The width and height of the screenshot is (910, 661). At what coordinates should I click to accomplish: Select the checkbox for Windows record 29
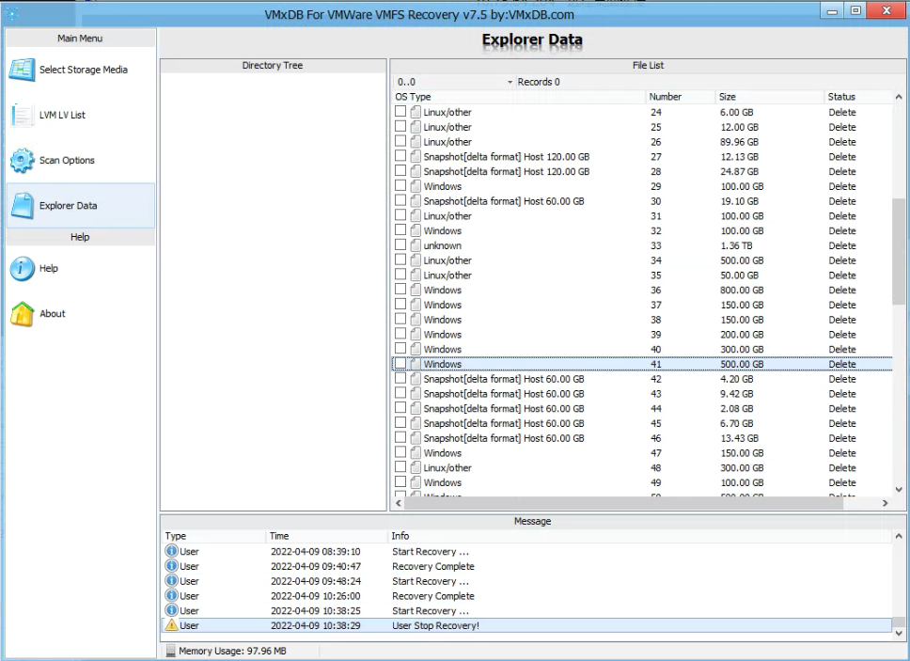[x=400, y=186]
